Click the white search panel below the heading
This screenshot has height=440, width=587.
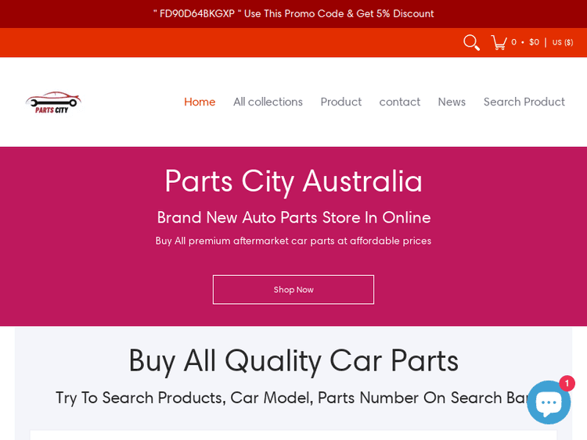coord(293,435)
